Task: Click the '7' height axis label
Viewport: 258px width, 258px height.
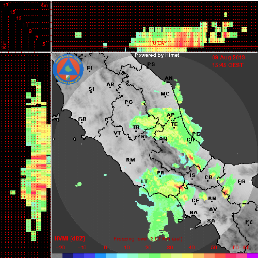Action: coord(37,38)
